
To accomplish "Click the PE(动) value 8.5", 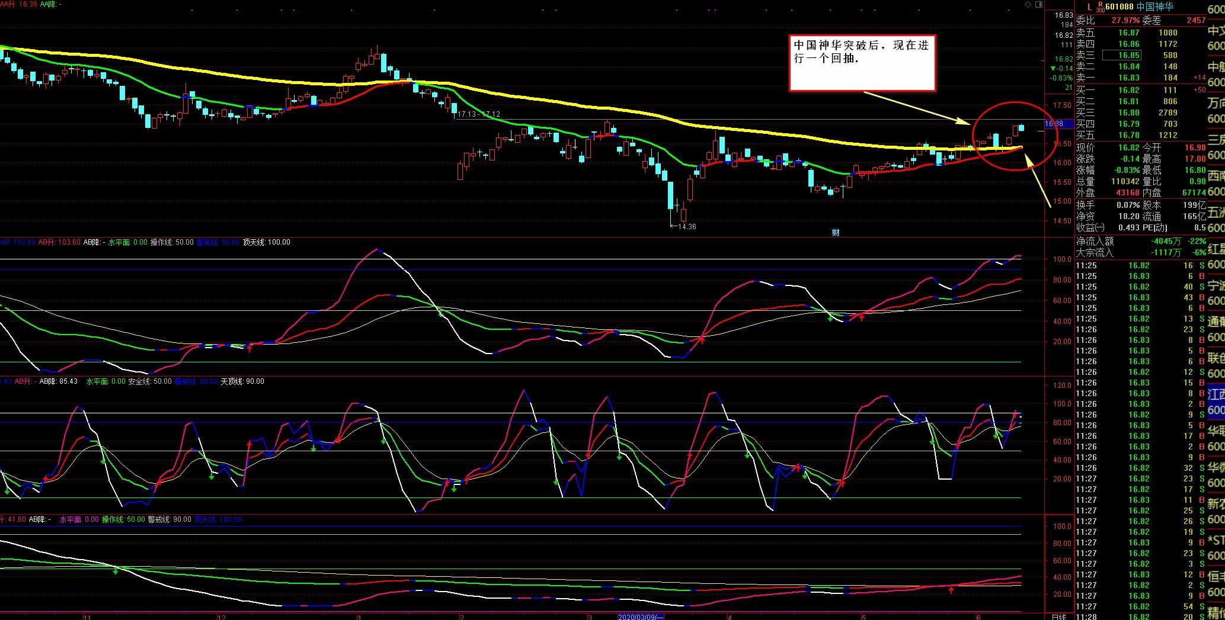I will [1200, 227].
